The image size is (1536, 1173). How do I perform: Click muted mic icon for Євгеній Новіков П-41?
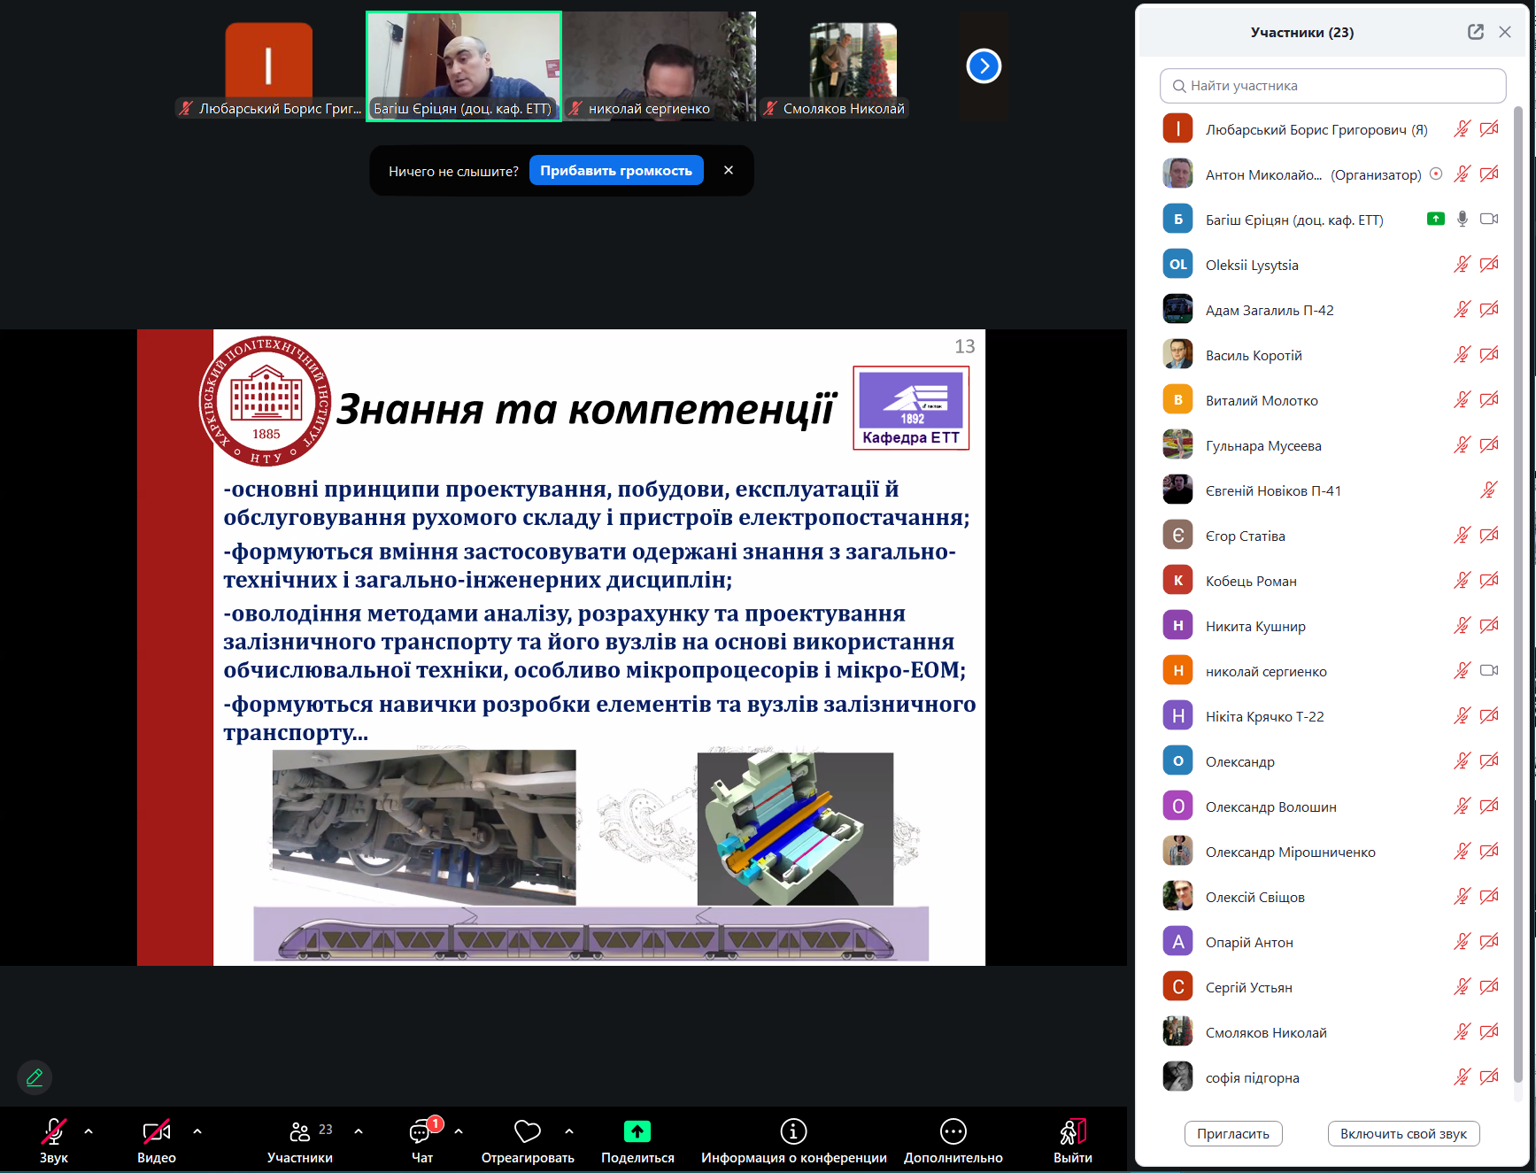pos(1490,490)
